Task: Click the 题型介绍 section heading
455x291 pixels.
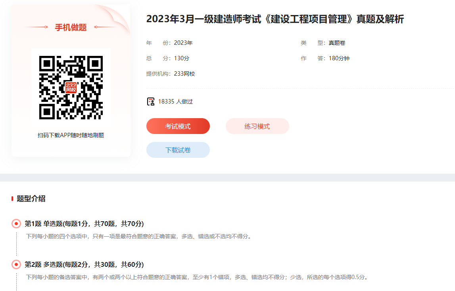Action: click(x=31, y=199)
